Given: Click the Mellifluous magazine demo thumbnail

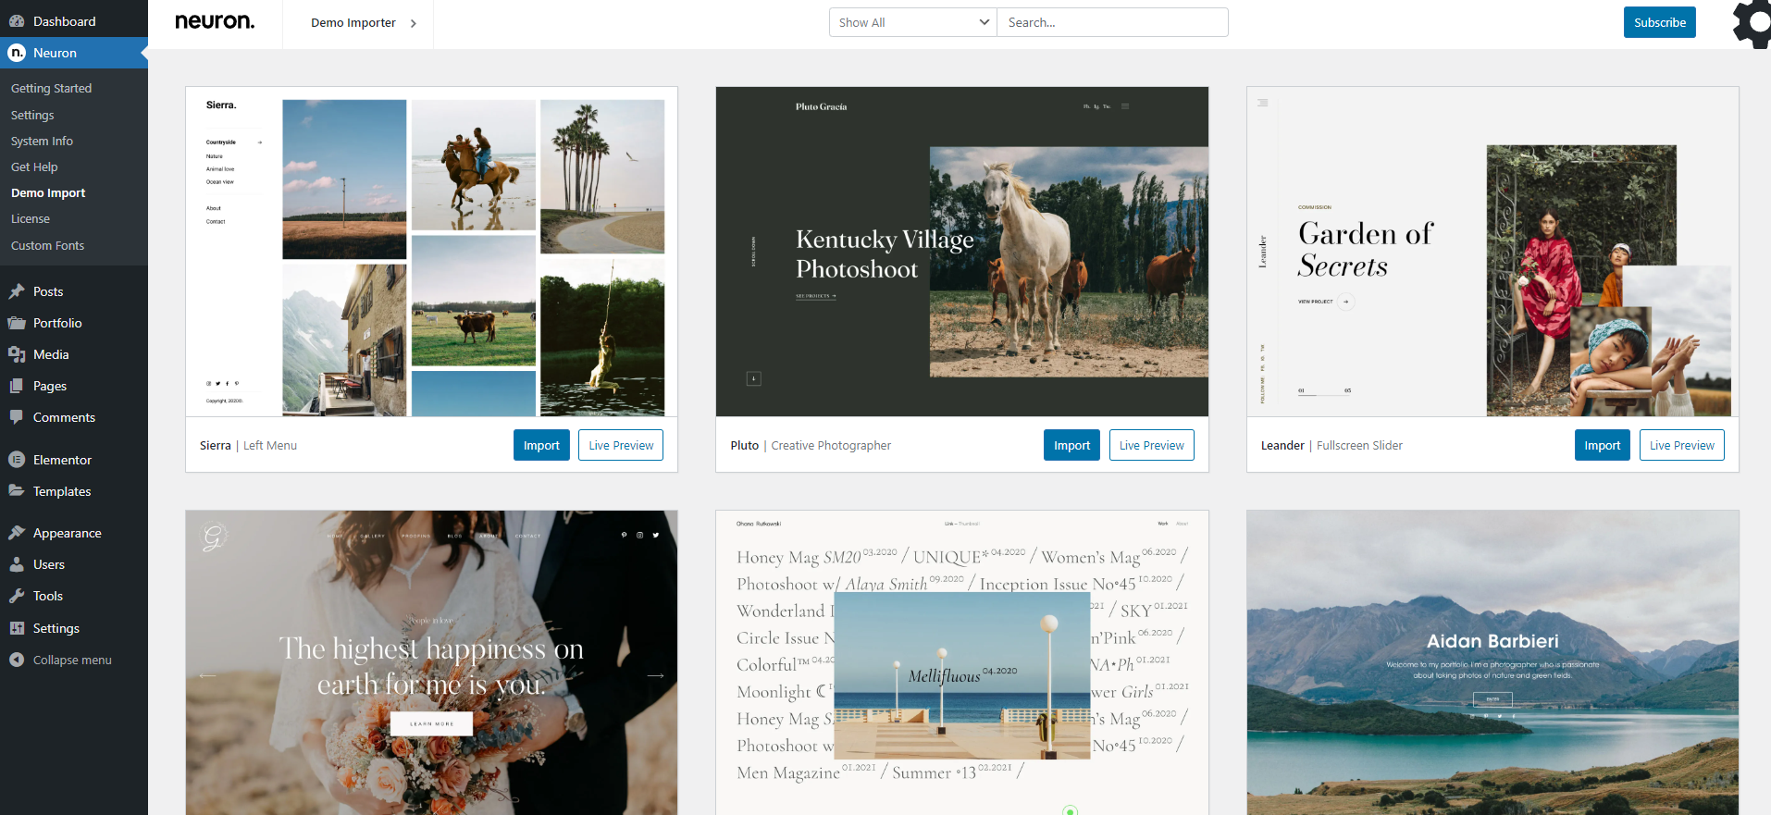Looking at the screenshot, I should (961, 662).
